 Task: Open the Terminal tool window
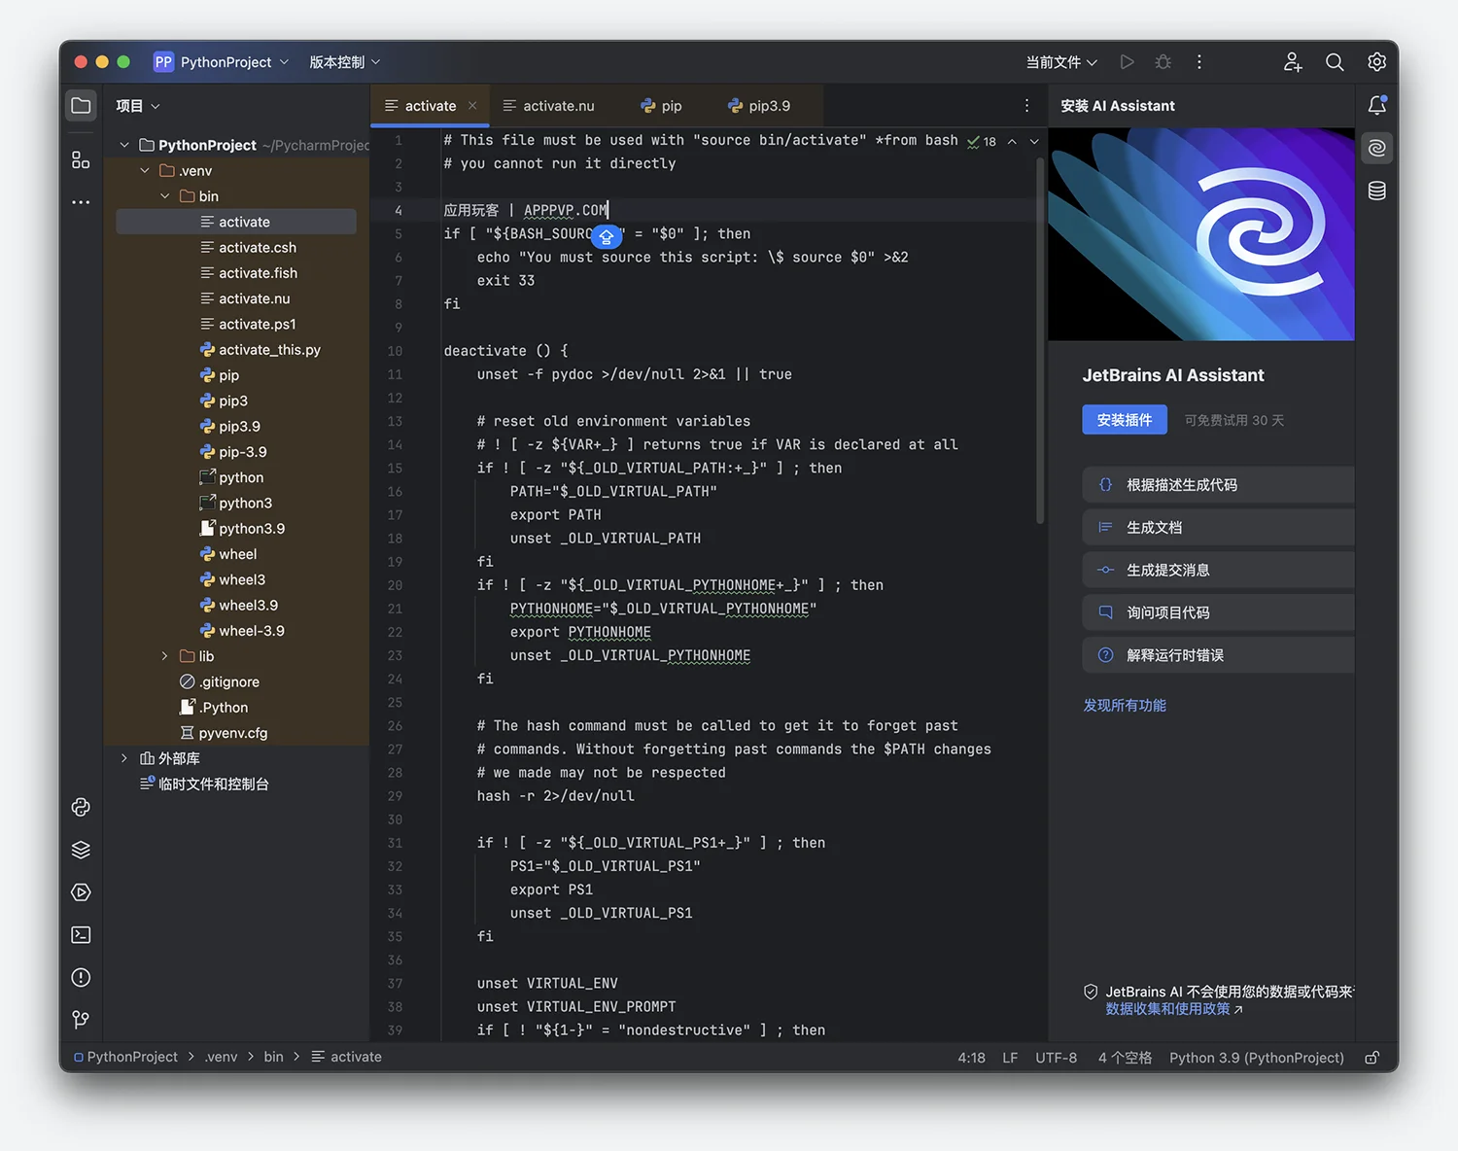click(x=81, y=934)
